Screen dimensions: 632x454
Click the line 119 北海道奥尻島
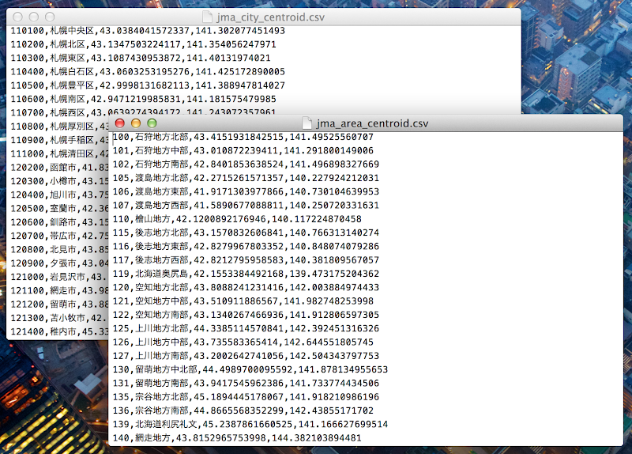click(246, 274)
